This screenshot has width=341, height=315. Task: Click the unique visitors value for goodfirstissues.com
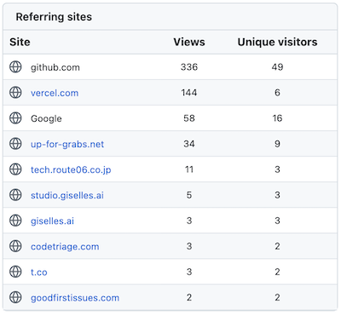277,297
